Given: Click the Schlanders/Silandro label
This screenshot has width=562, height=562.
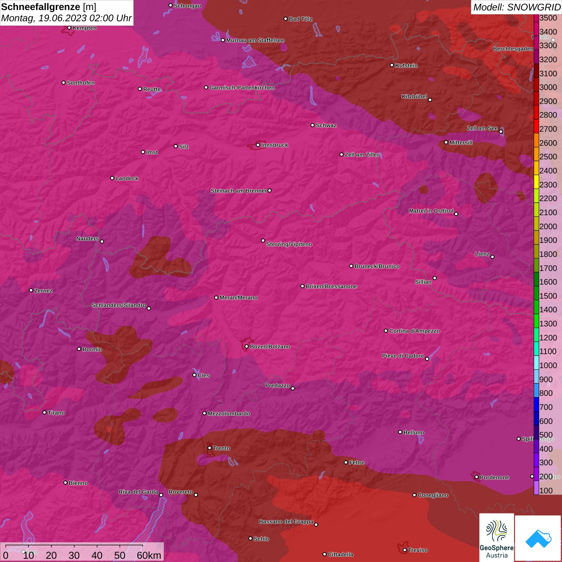Looking at the screenshot, I should pos(119,305).
